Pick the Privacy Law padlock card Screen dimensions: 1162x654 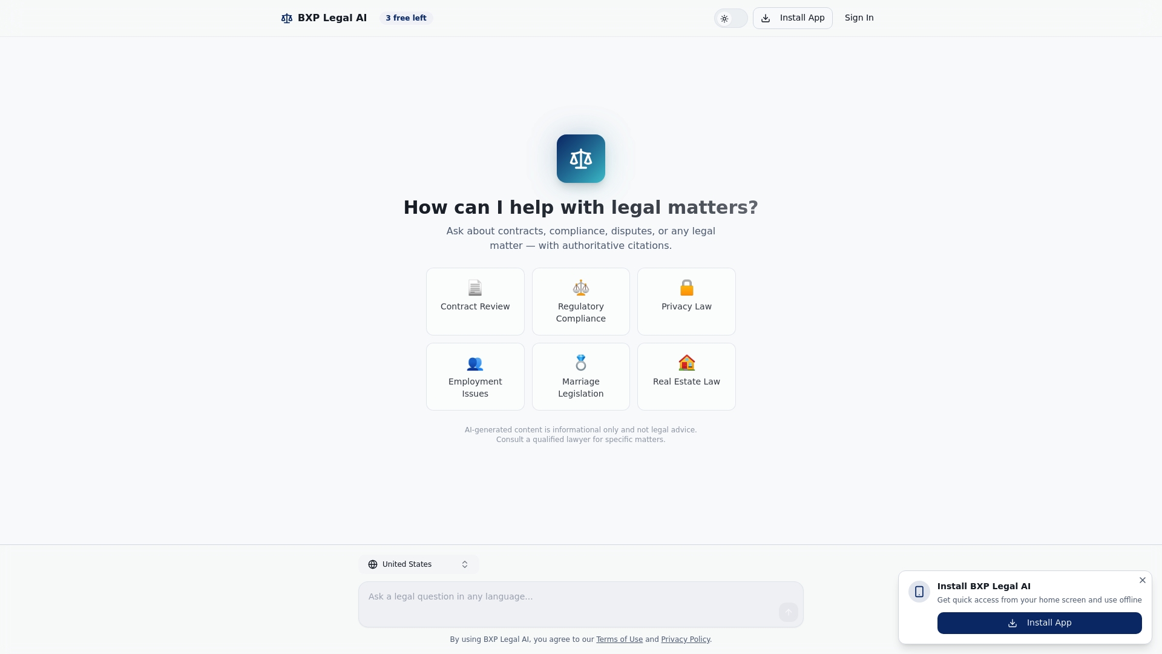(686, 301)
